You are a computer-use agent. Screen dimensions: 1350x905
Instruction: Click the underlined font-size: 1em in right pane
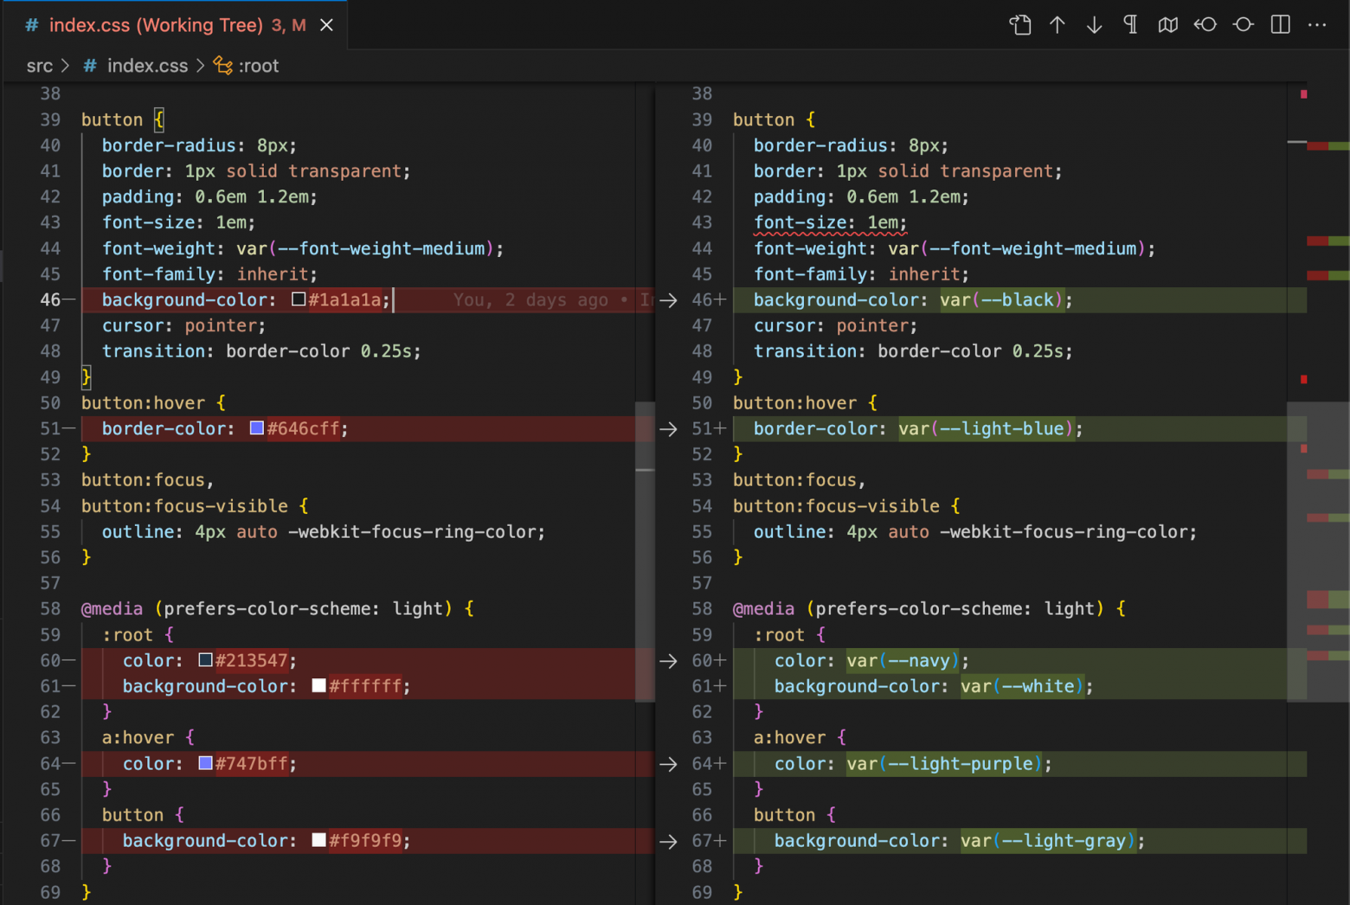[x=830, y=222]
